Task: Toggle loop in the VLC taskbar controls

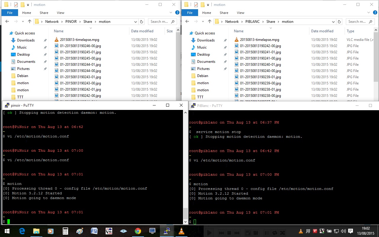Action: pos(275,233)
